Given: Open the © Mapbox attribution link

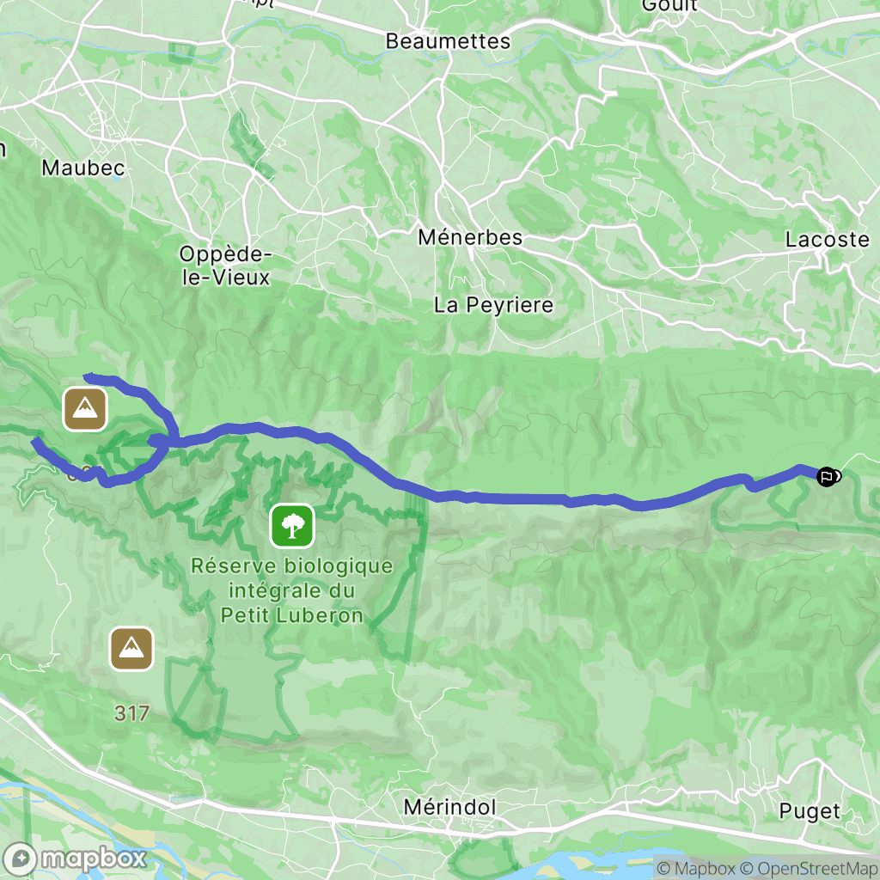Looking at the screenshot, I should (x=695, y=868).
